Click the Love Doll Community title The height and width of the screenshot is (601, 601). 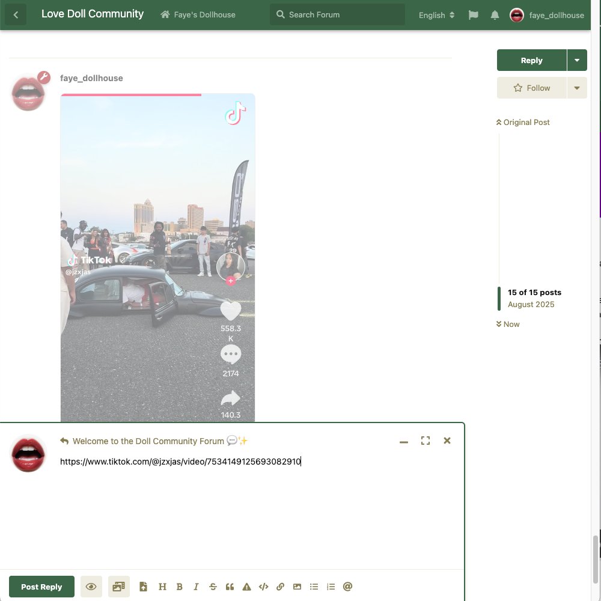pos(93,14)
